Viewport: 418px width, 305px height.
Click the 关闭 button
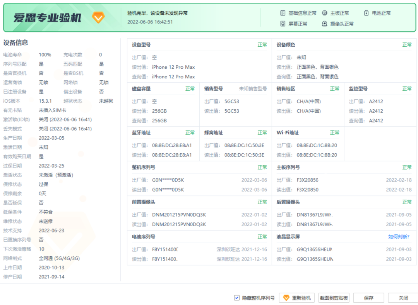tap(403, 298)
